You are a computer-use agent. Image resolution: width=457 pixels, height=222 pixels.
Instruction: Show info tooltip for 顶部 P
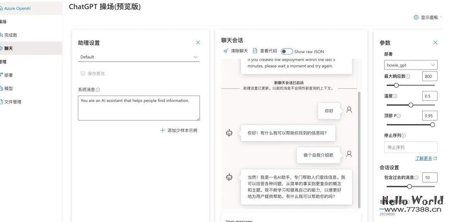pyautogui.click(x=399, y=116)
